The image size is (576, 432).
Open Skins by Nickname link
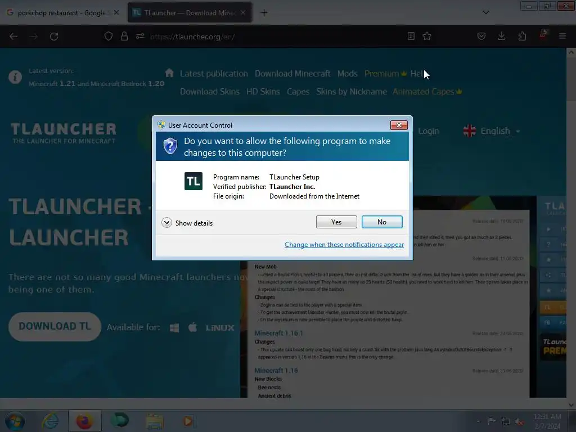coord(351,92)
